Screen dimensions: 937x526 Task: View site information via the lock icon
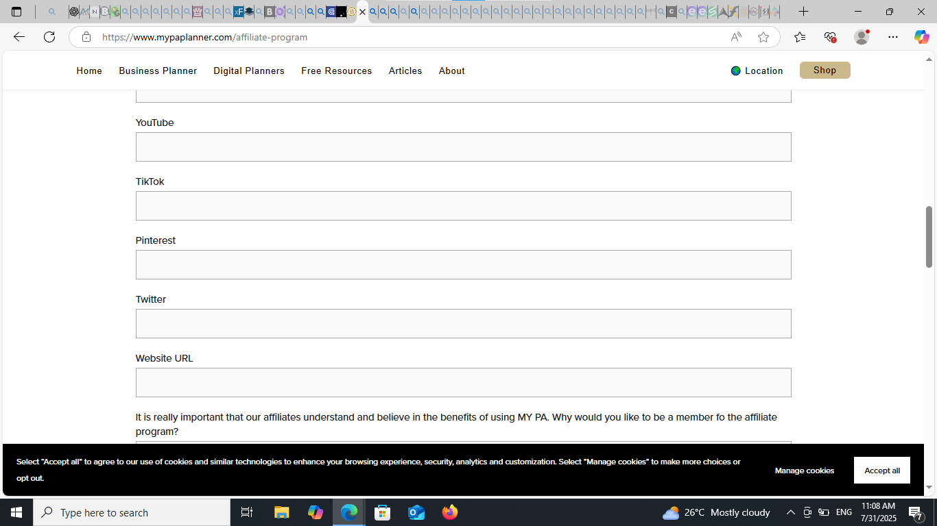coord(86,37)
